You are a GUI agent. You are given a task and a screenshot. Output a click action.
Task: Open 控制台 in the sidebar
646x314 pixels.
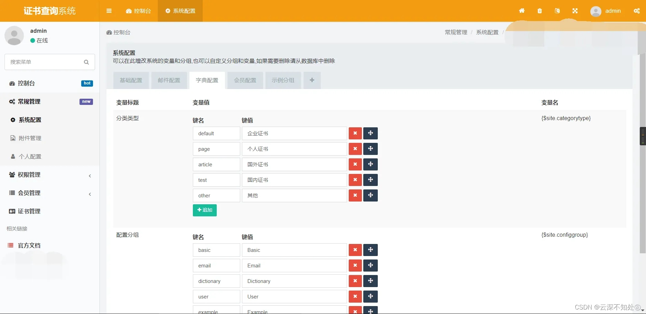point(50,83)
